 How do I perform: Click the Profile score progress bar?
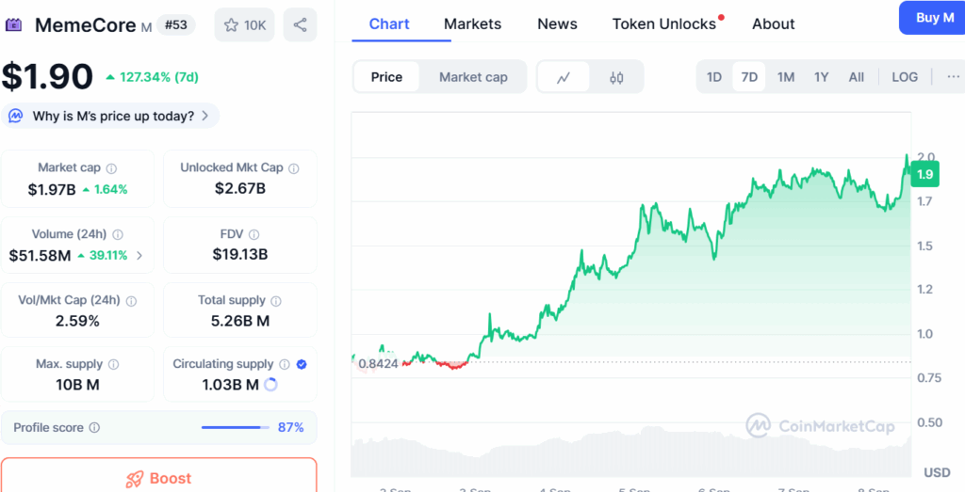coord(235,427)
